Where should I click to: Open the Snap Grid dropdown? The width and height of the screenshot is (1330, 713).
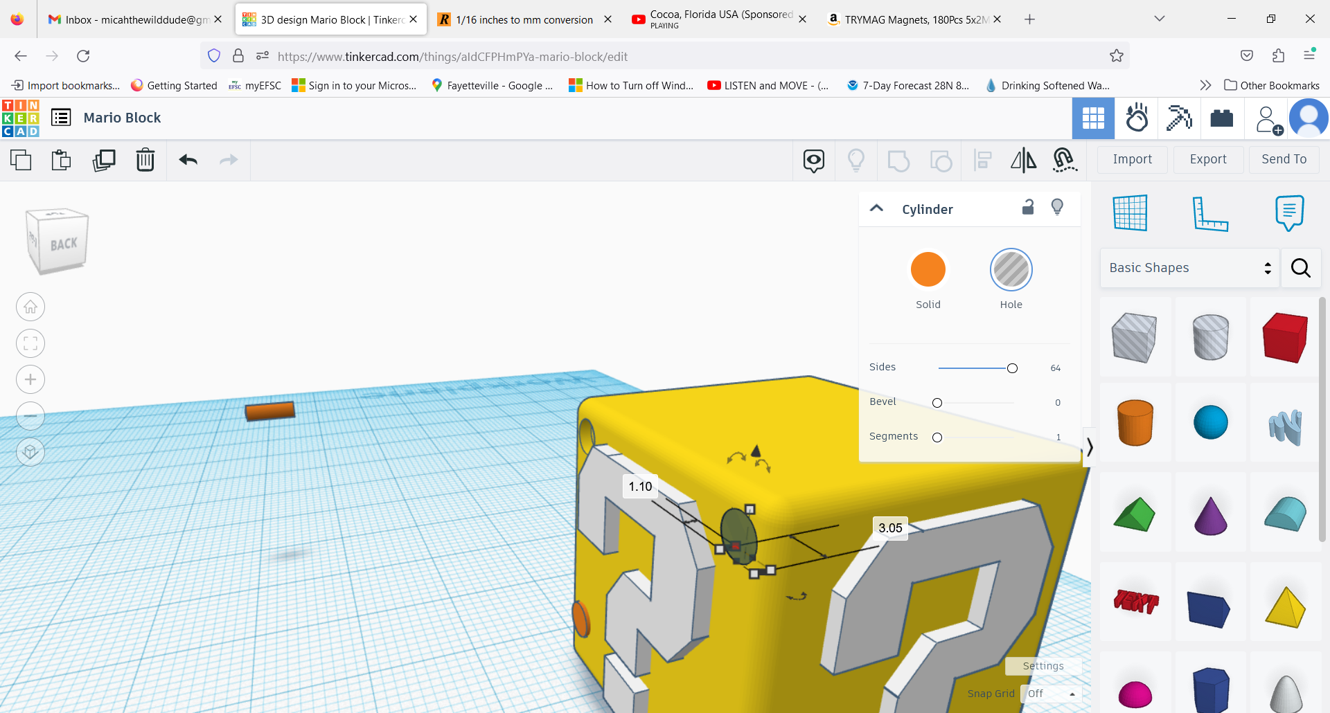tap(1051, 693)
